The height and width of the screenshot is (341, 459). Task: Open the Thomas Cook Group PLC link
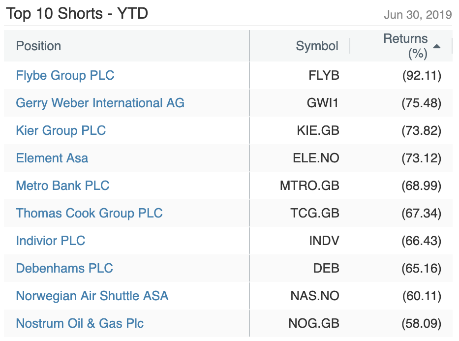[x=89, y=213]
